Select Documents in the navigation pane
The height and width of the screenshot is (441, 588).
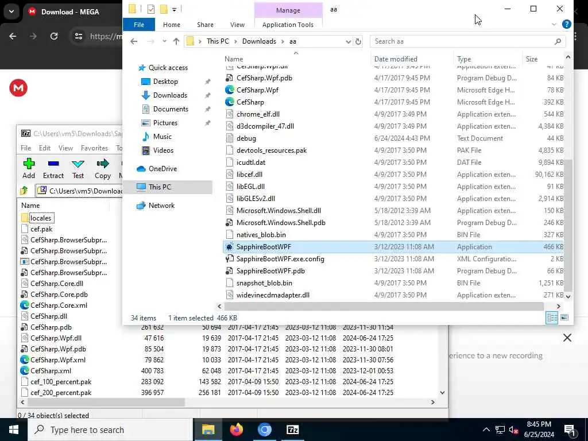pos(171,109)
